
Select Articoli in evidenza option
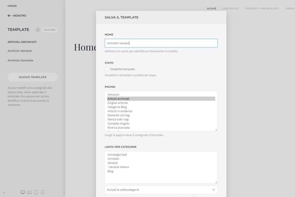click(161, 111)
